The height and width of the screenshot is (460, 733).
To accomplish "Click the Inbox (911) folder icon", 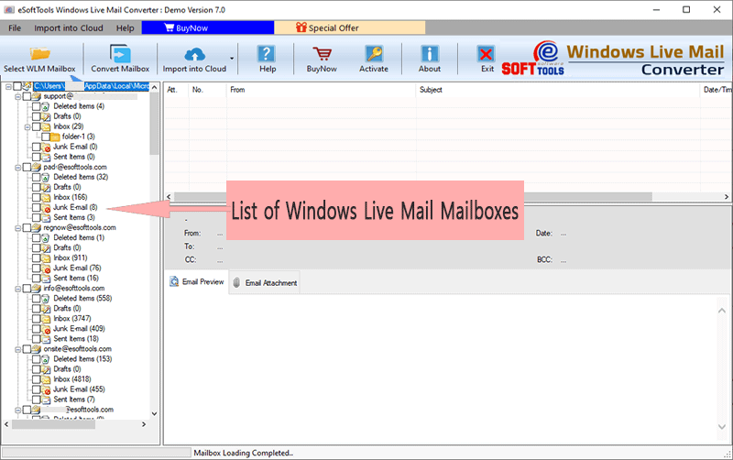I will [46, 258].
